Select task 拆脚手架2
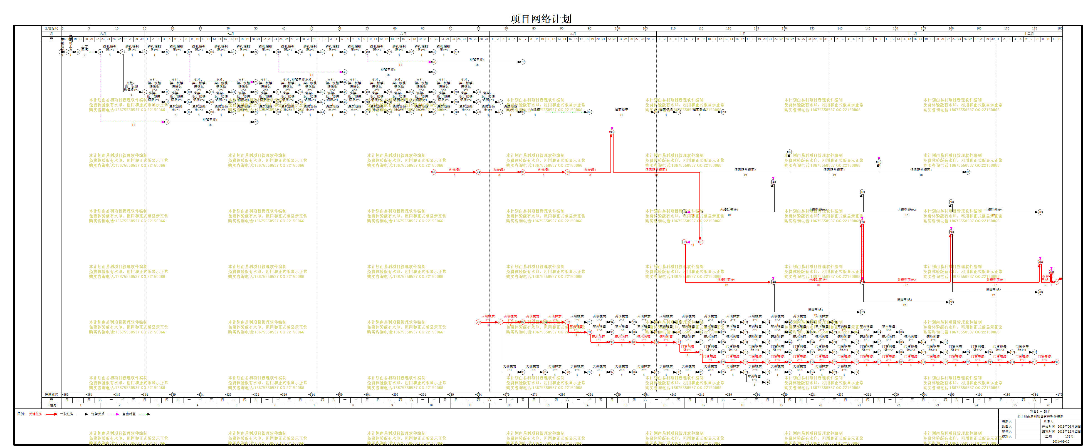1083x446 pixels. (x=993, y=290)
